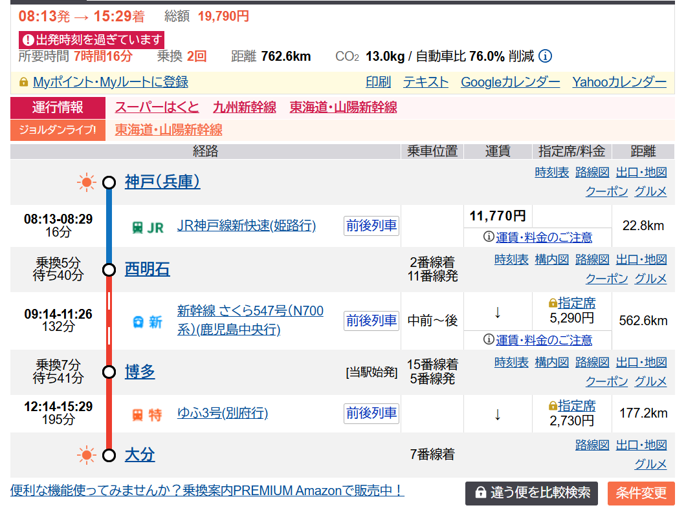The image size is (686, 521).
Task: Click the sun icon beside 大分
Action: [86, 455]
